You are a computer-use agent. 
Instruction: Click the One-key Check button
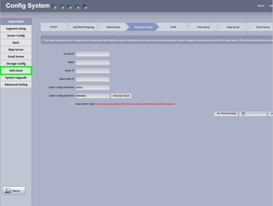point(121,96)
